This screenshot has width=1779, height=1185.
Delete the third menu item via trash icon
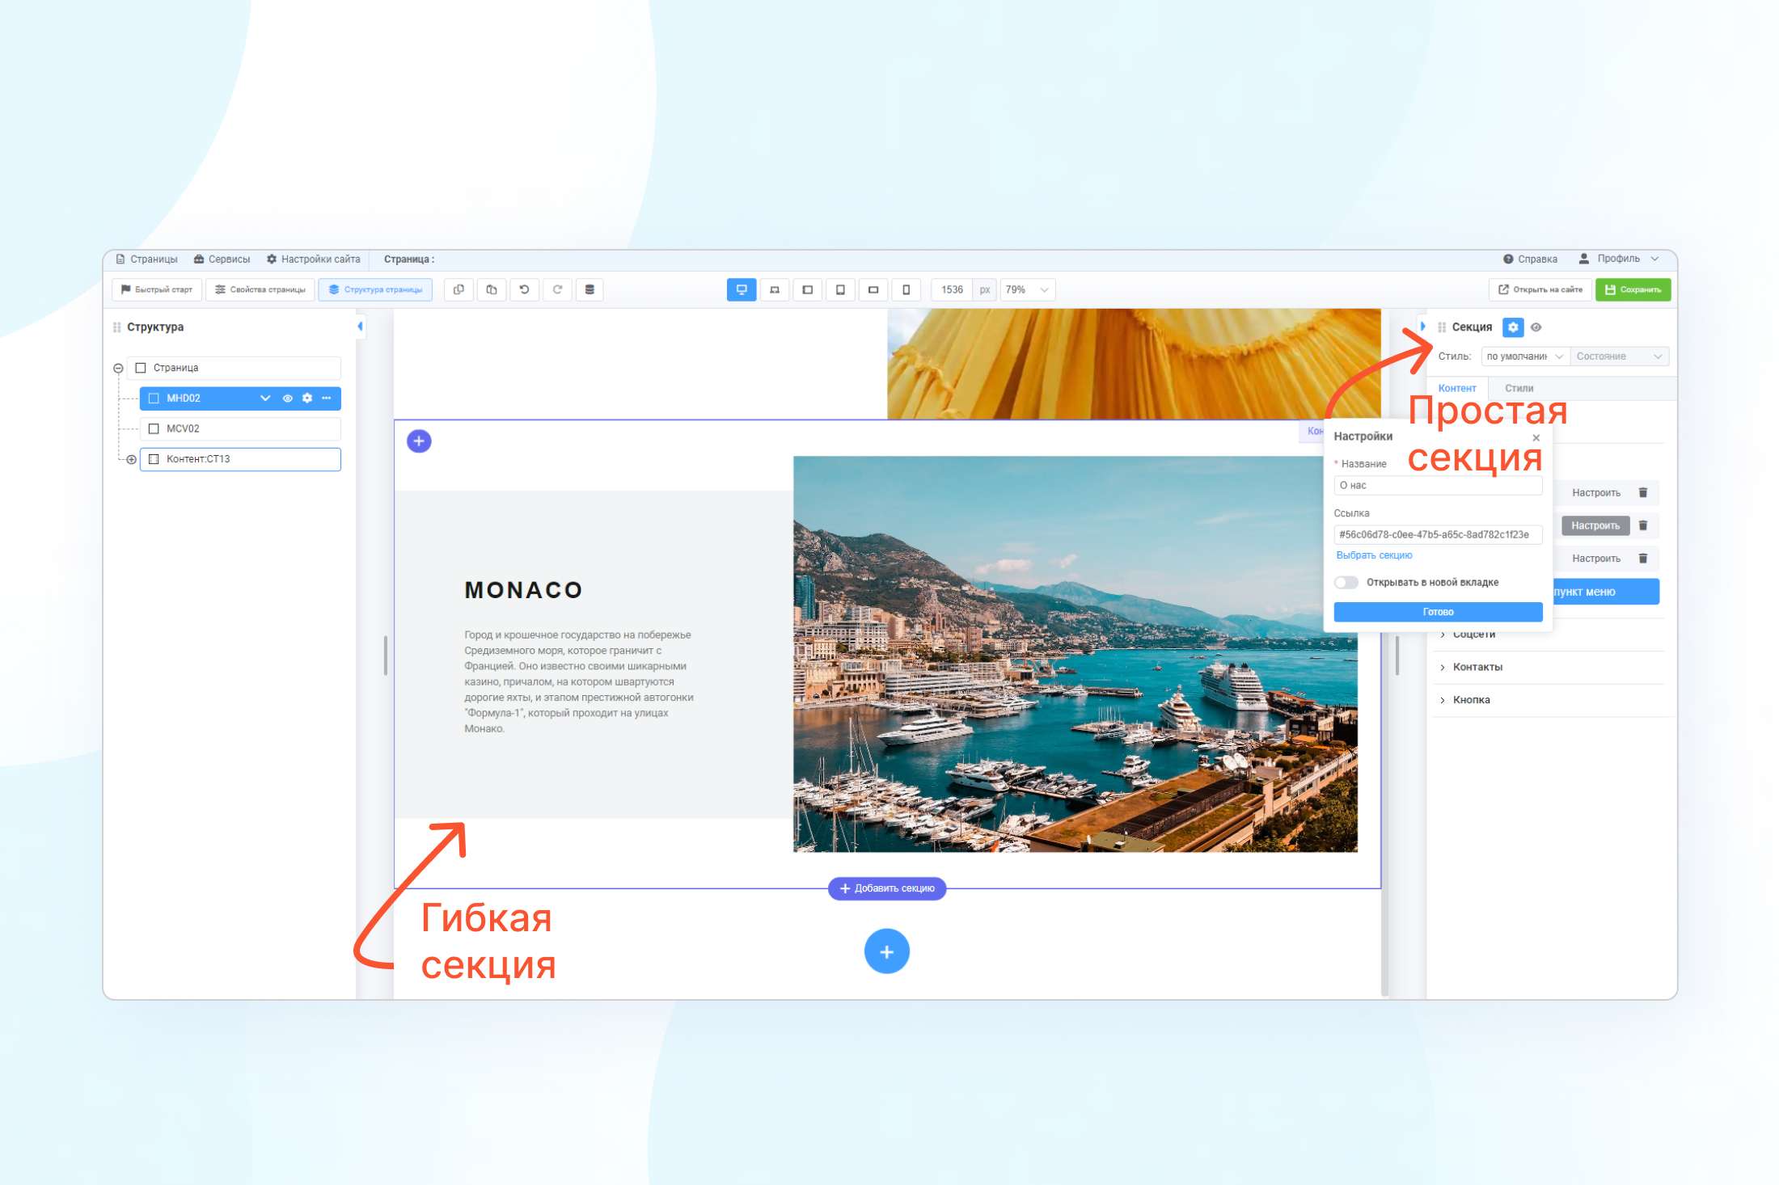pos(1642,559)
